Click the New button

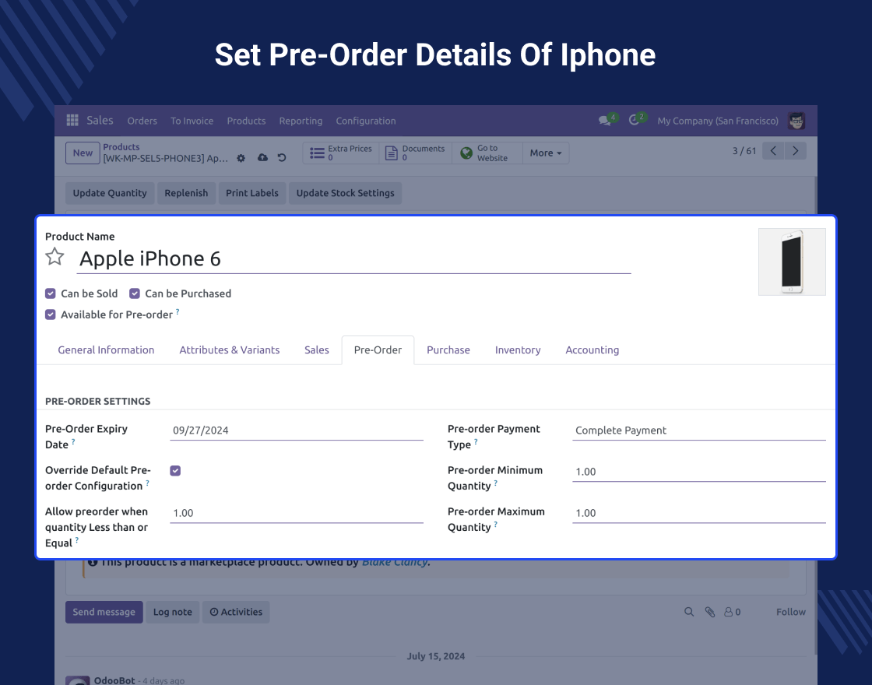pos(83,153)
